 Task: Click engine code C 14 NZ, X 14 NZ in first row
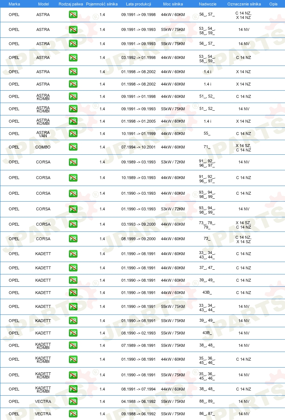(x=243, y=15)
